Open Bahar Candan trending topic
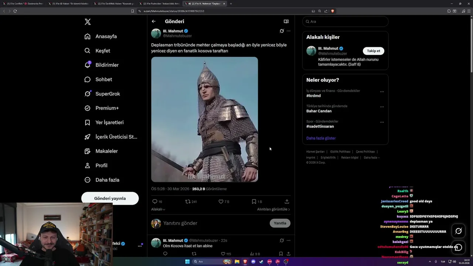This screenshot has width=473, height=266. pyautogui.click(x=319, y=111)
